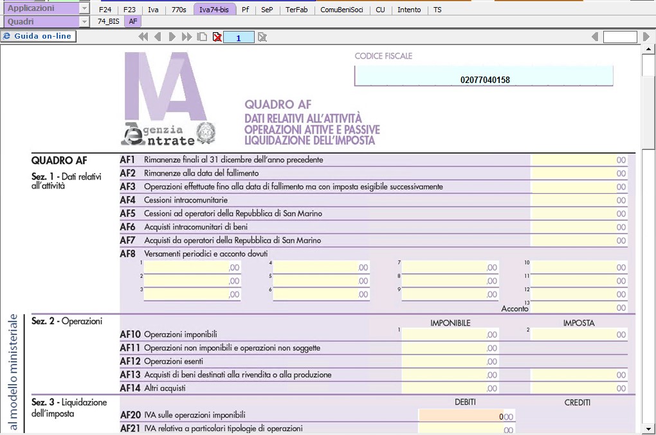This screenshot has width=656, height=435.
Task: Go to the first module page
Action: pyautogui.click(x=143, y=37)
